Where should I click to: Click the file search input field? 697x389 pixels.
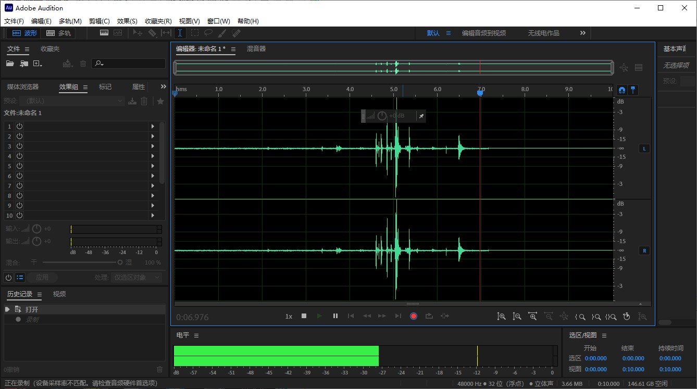point(129,64)
